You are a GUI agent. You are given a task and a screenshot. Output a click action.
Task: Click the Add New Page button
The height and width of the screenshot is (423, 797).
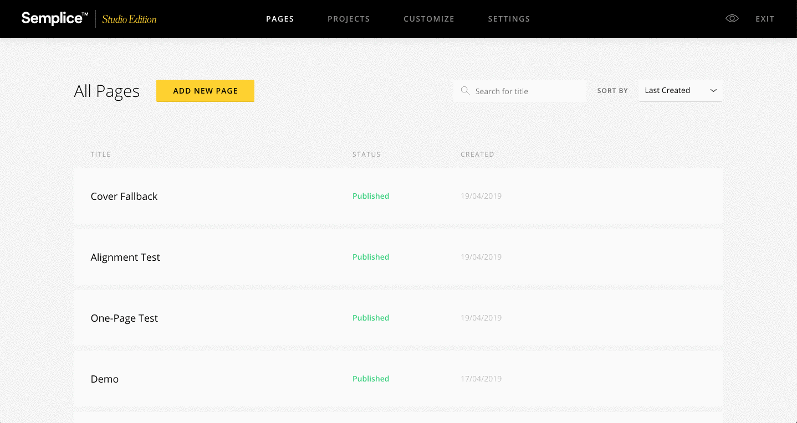point(205,91)
